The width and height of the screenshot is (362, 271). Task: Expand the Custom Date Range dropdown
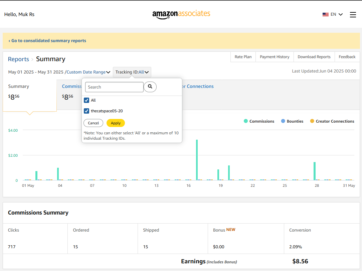pos(88,72)
